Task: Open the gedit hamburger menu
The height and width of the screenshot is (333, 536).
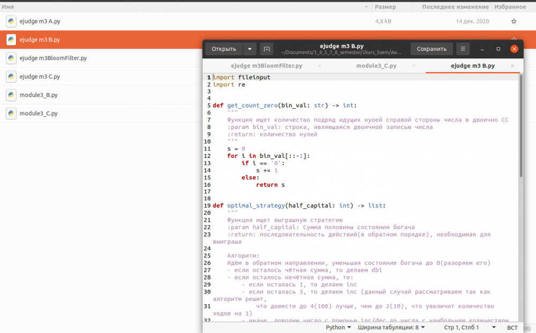Action: 463,49
